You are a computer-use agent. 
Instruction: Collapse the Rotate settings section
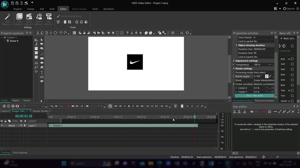click(234, 69)
